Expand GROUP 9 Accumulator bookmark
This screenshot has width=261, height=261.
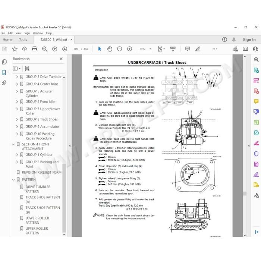point(17,127)
